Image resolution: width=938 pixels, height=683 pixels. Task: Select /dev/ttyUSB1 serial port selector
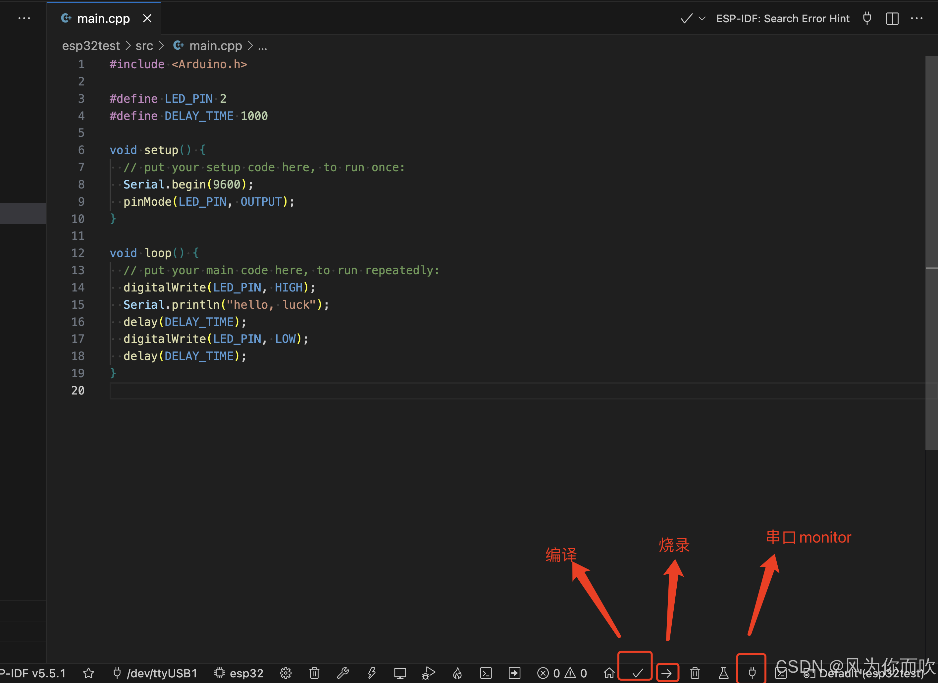pyautogui.click(x=155, y=673)
